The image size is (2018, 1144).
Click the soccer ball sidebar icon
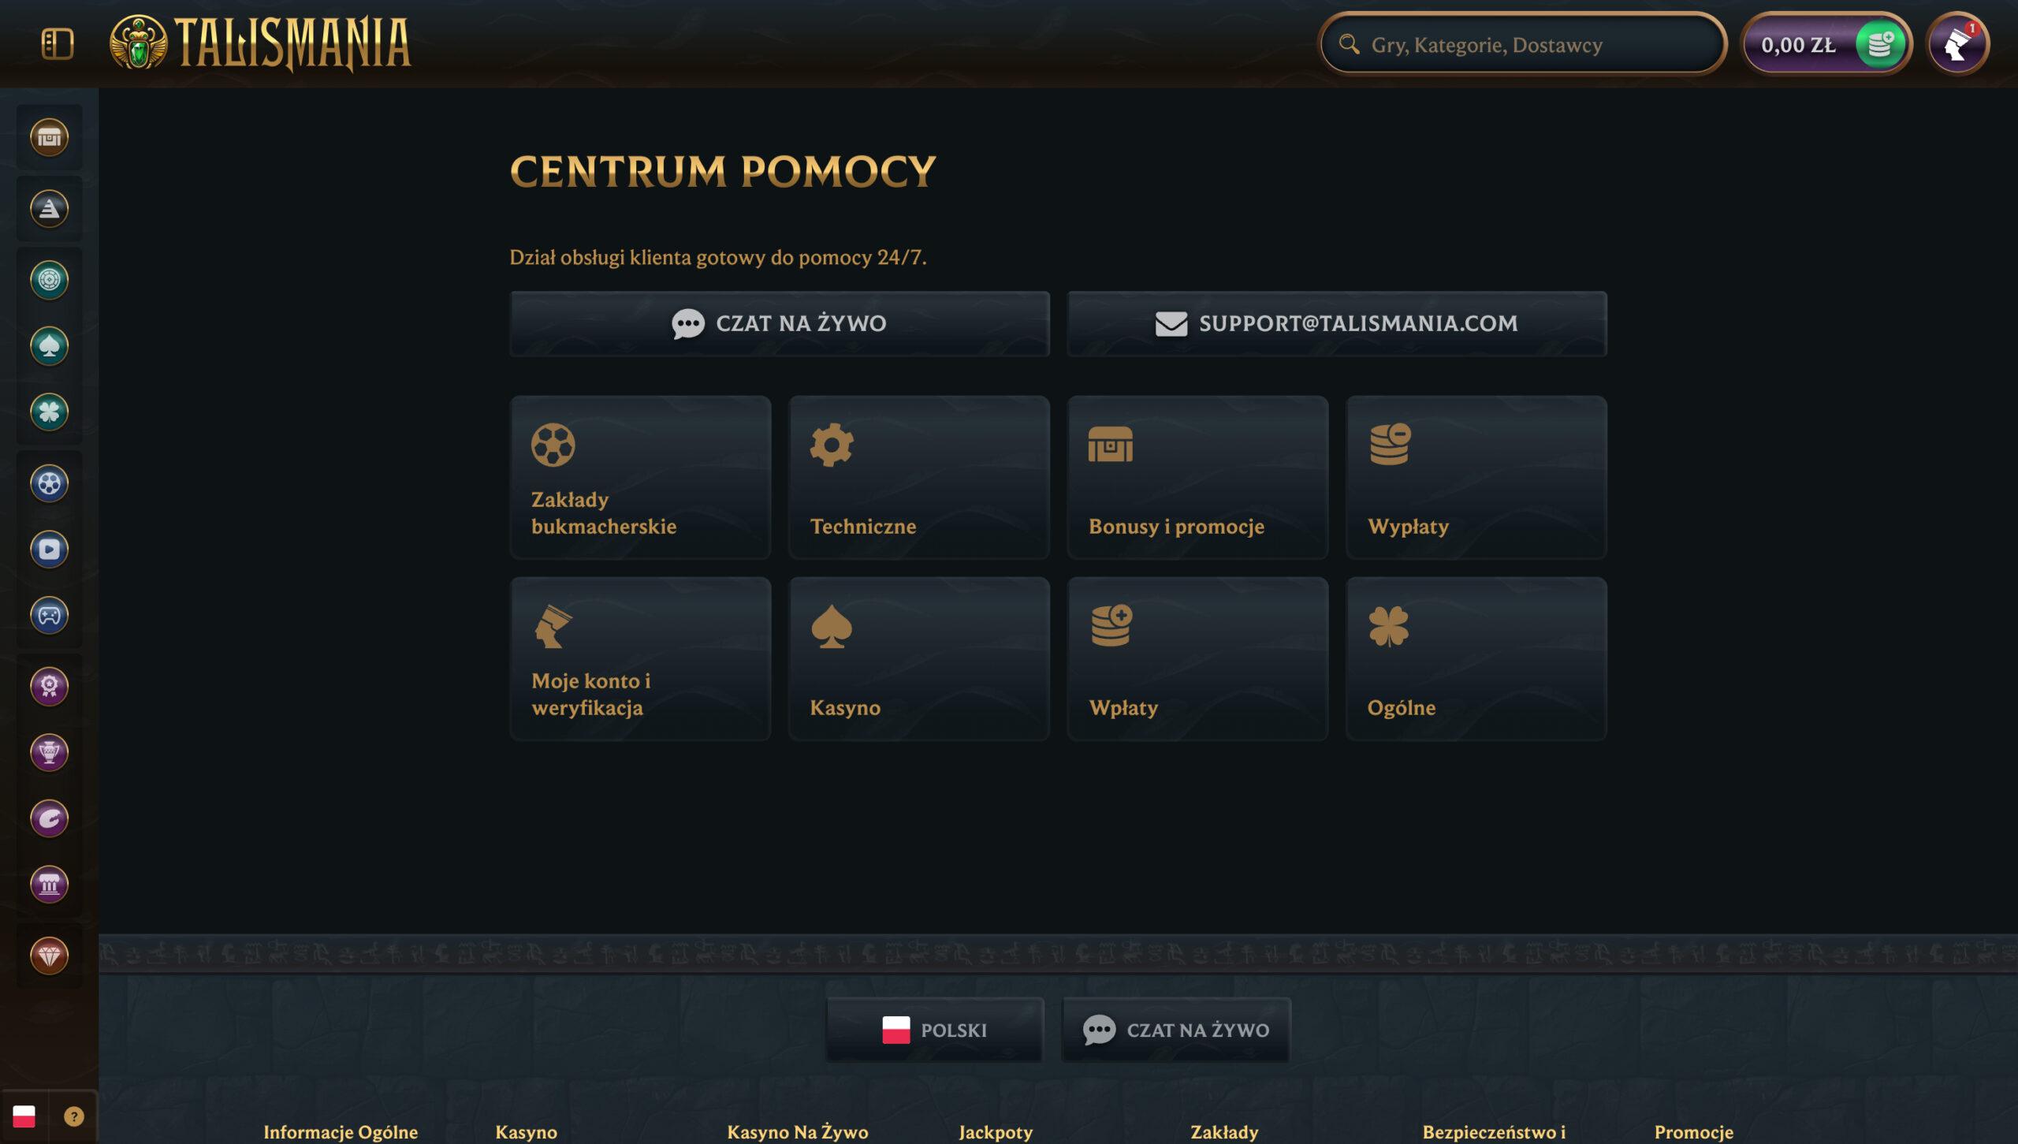(49, 483)
